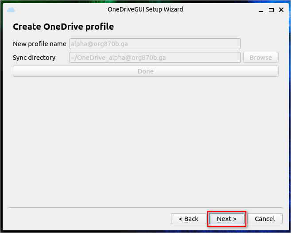Click the OneDrive cloud icon in title bar

(x=11, y=10)
